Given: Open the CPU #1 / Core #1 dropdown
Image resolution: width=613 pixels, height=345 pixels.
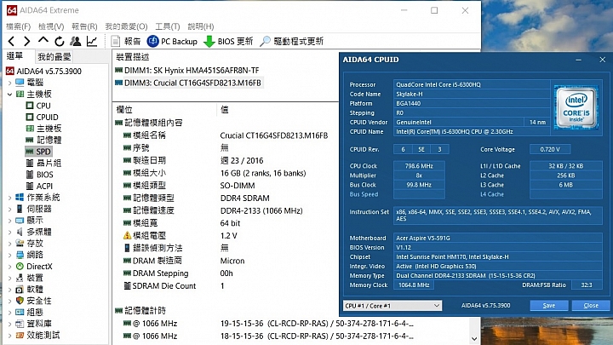Looking at the screenshot, I should tap(392, 305).
